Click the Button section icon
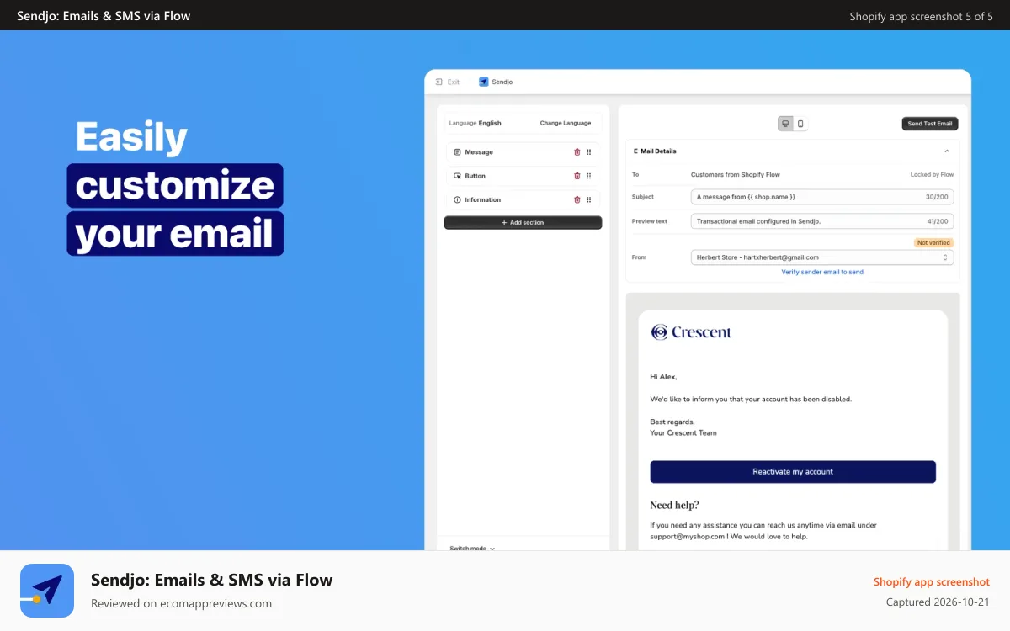This screenshot has width=1010, height=631. pos(457,176)
